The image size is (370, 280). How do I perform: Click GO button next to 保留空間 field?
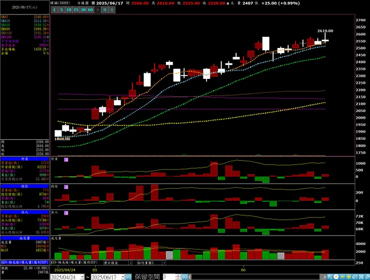(x=185, y=277)
